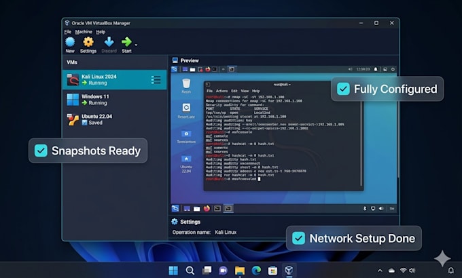Open the Machine menu
Image resolution: width=462 pixels, height=278 pixels.
pos(84,32)
